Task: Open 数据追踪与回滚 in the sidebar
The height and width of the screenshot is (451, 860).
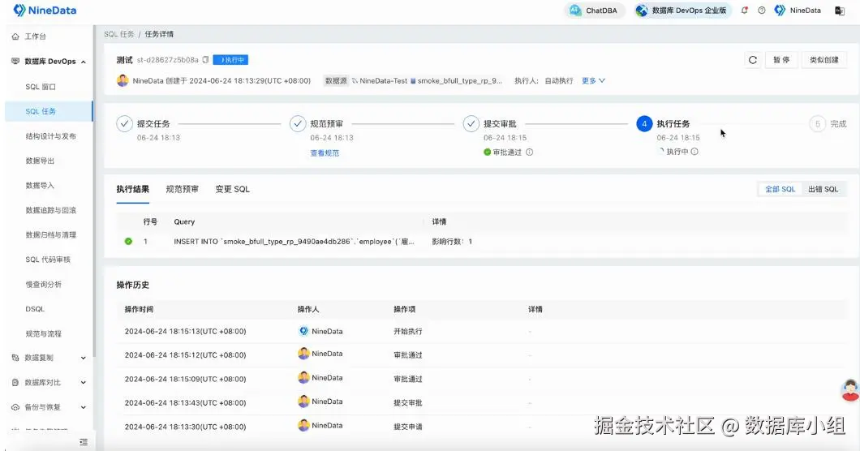Action: (50, 210)
